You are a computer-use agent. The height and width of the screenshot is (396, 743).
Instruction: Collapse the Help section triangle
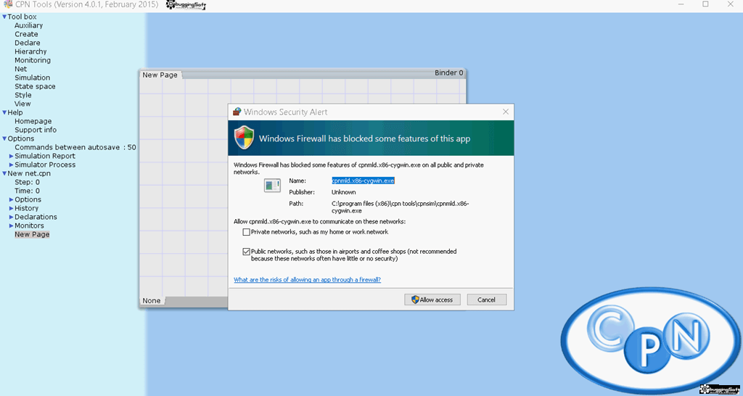(4, 112)
